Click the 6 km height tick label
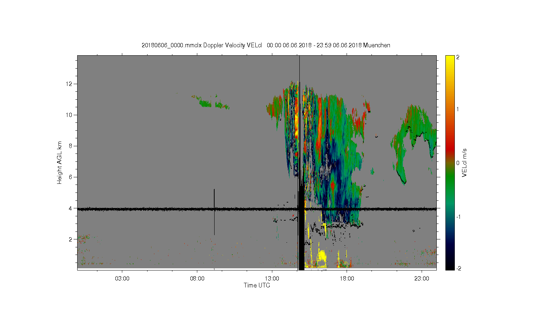The height and width of the screenshot is (325, 541). (x=70, y=177)
